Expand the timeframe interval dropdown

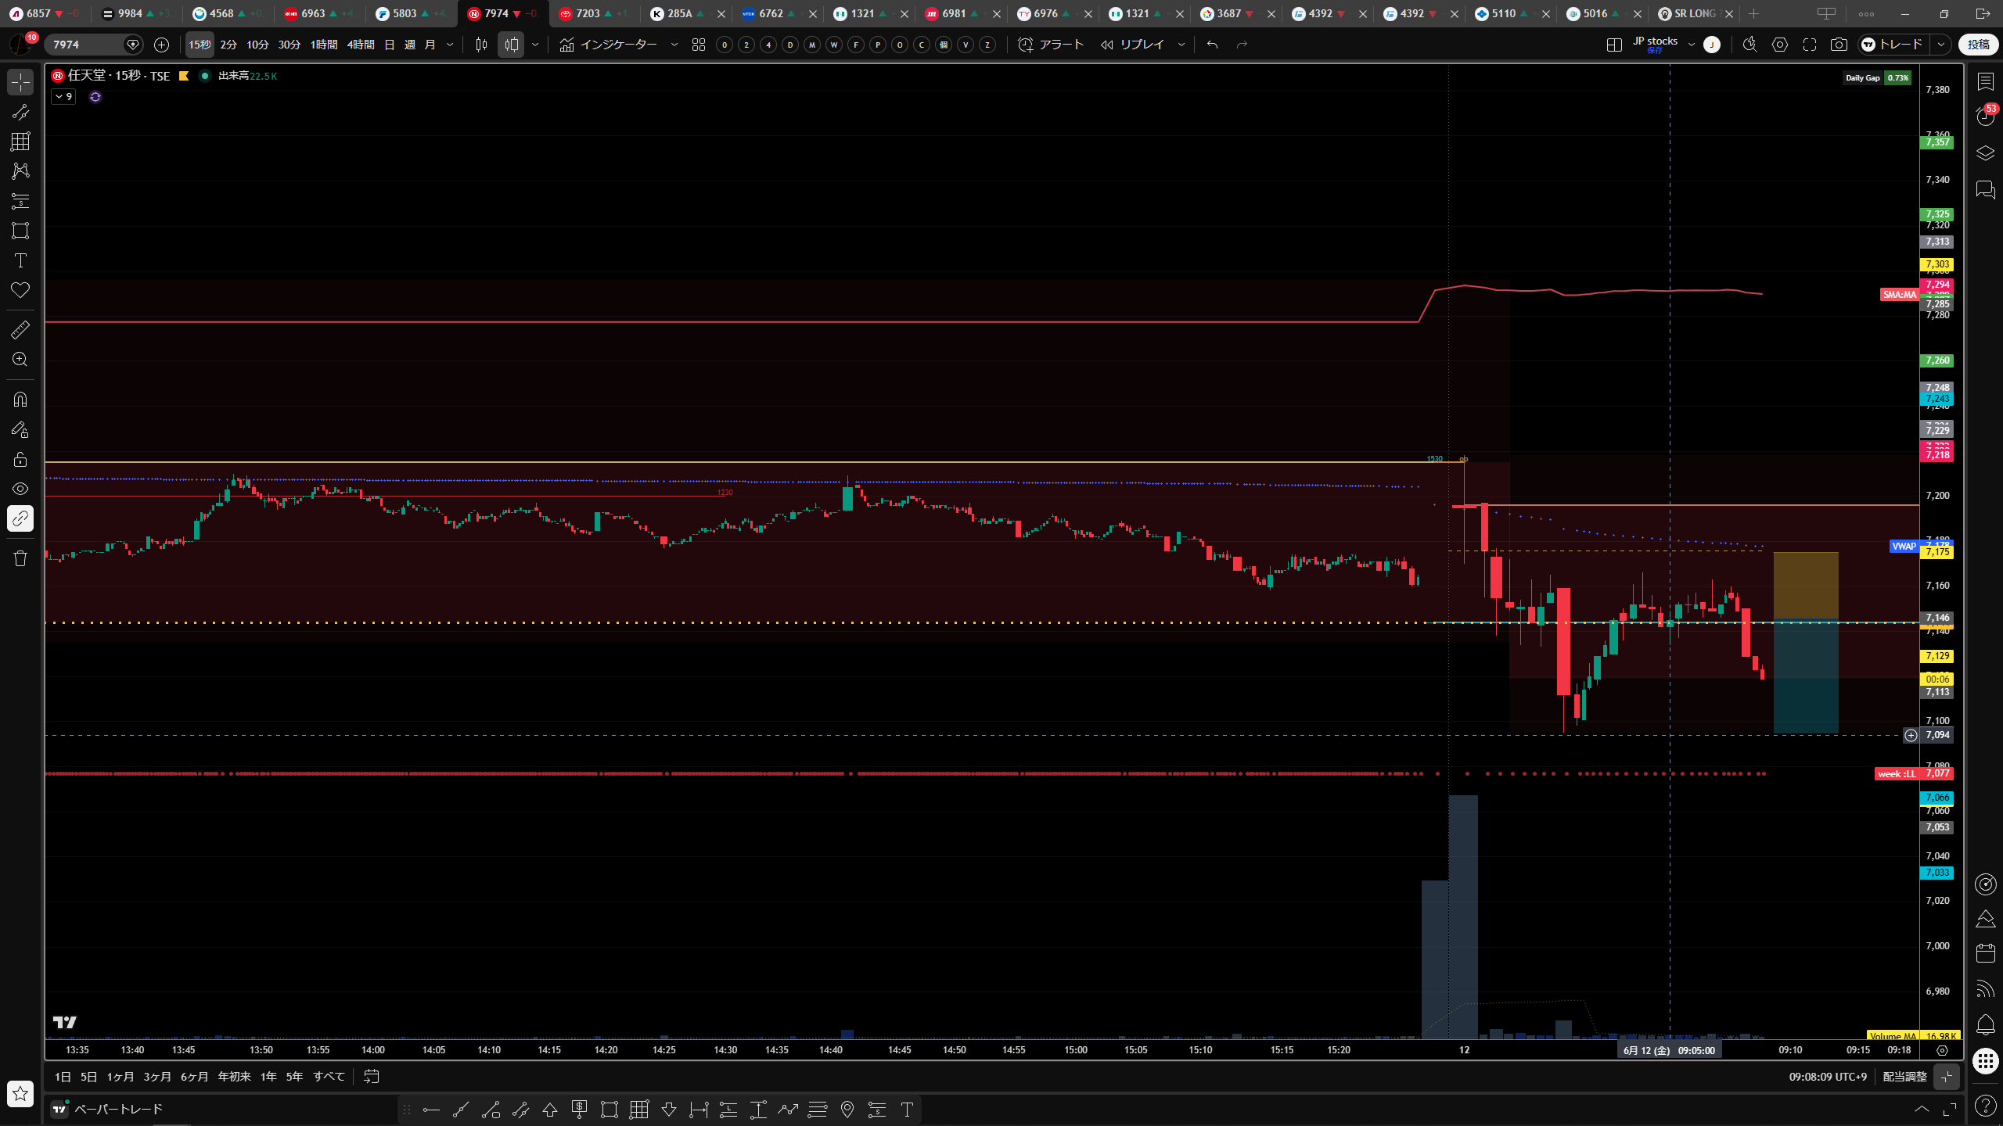[x=450, y=45]
